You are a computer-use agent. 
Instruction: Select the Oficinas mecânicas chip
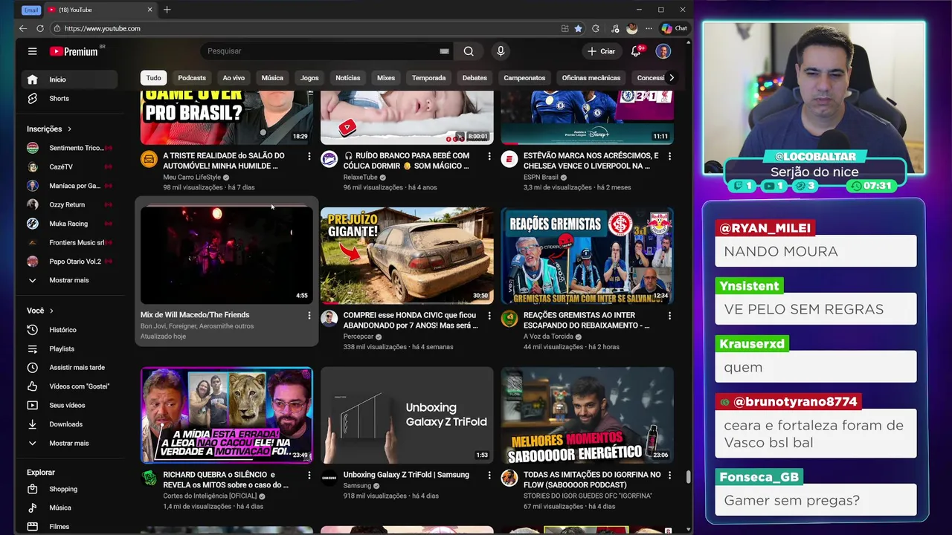pos(591,78)
